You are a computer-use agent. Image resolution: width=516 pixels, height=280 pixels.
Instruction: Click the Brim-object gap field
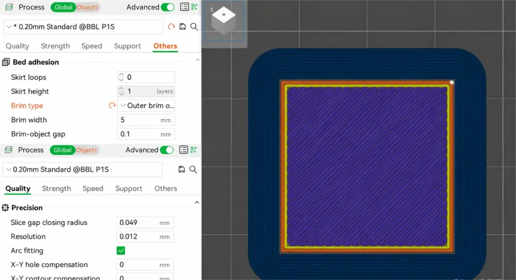[x=146, y=134]
